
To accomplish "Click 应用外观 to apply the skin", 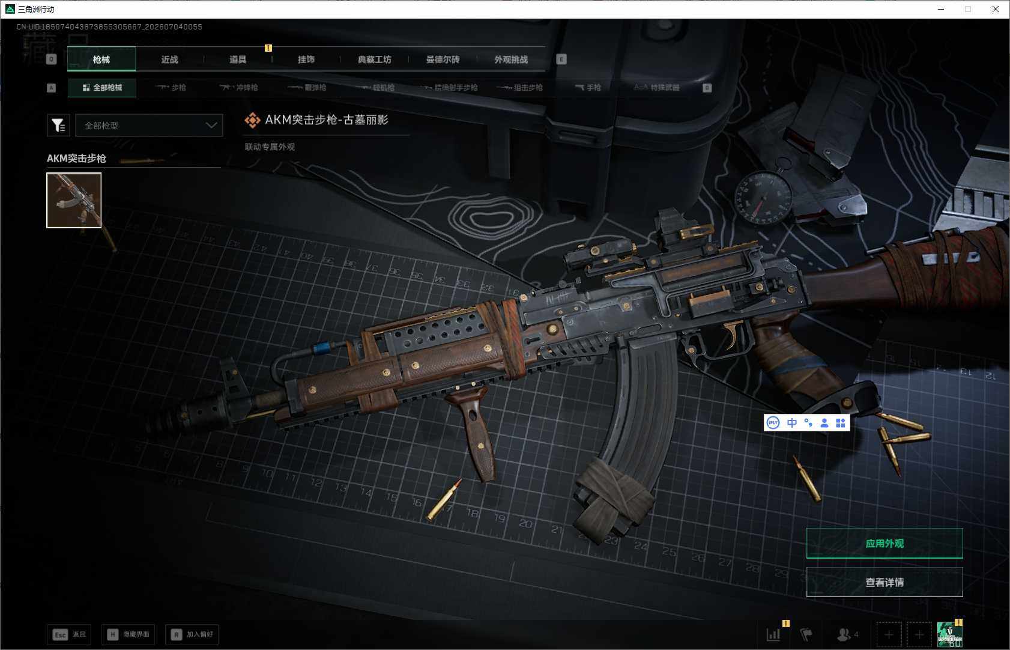I will tap(885, 543).
